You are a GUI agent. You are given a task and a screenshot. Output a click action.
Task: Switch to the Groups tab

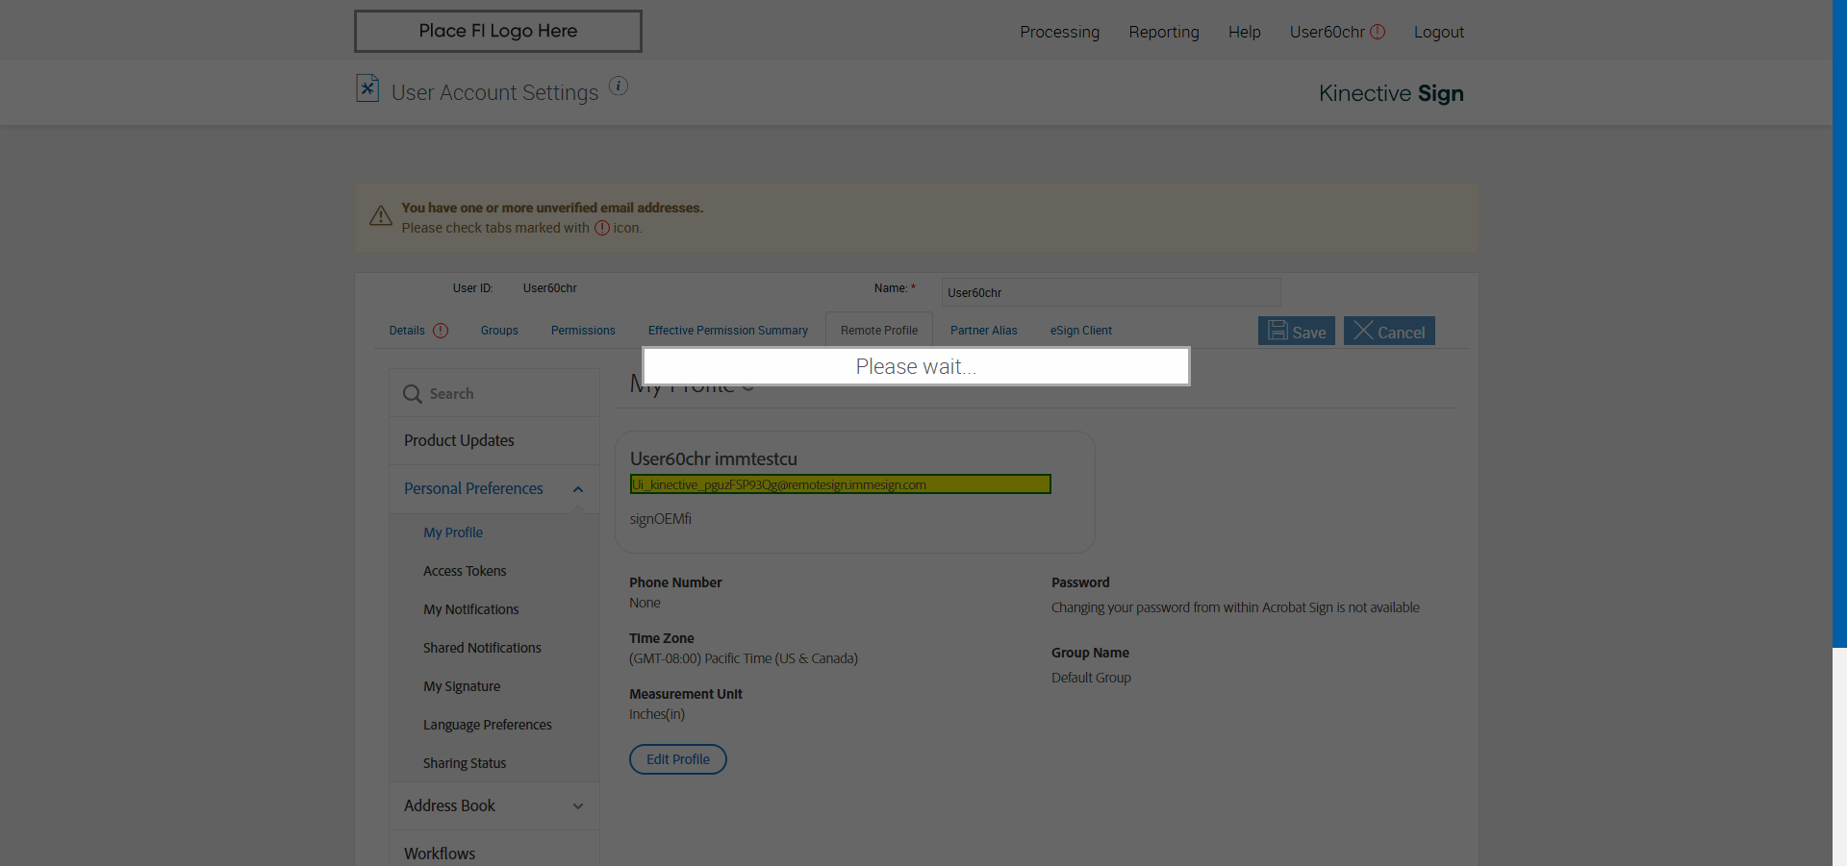coord(499,331)
